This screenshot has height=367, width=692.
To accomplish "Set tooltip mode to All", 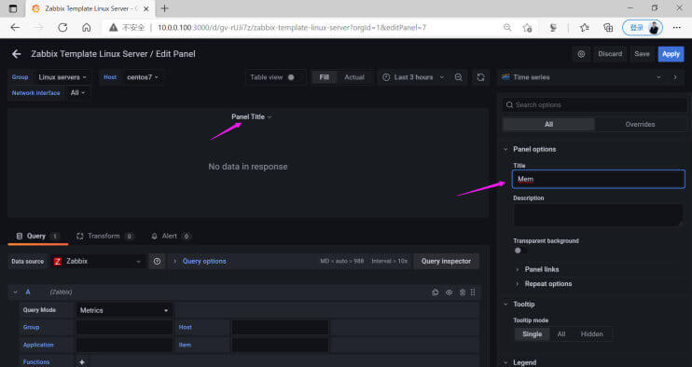I will click(x=561, y=334).
